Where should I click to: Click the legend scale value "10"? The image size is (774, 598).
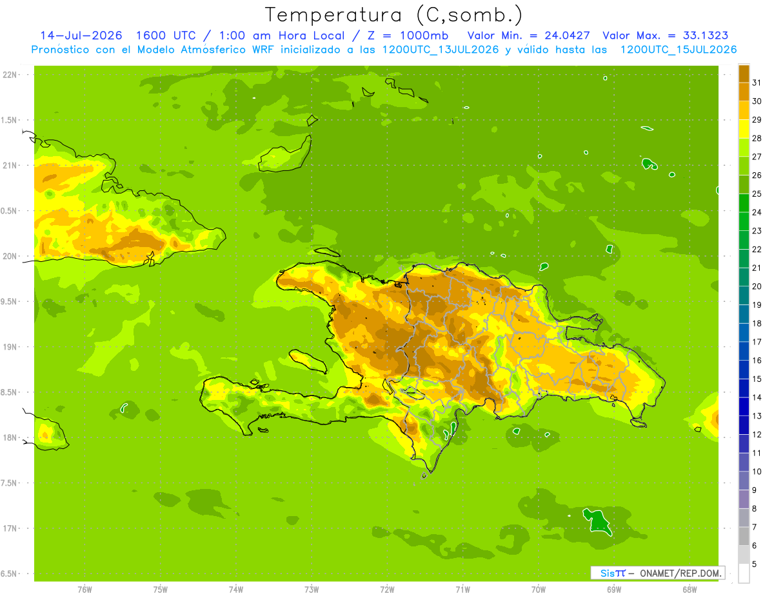[757, 472]
